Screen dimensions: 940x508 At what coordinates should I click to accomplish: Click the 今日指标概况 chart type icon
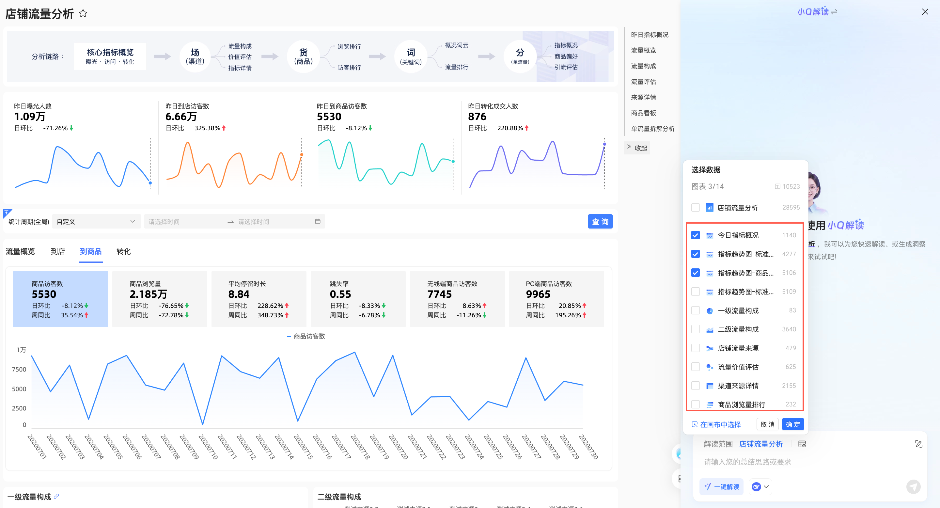(709, 235)
